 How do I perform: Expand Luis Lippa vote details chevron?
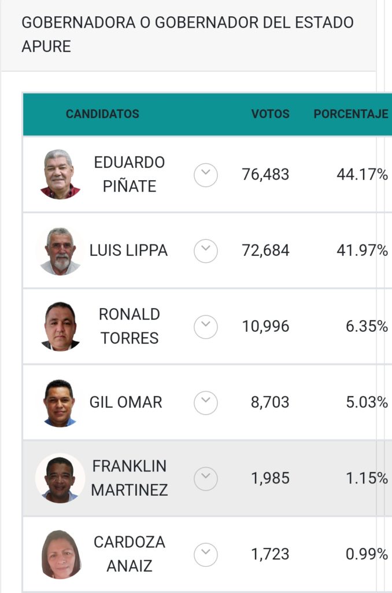coord(205,251)
